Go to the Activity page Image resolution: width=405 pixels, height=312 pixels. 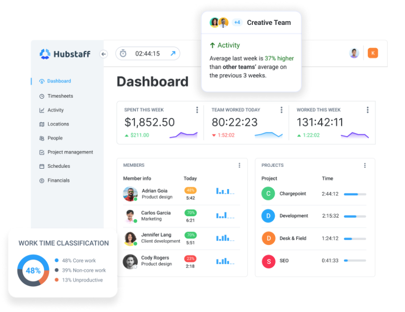[56, 110]
